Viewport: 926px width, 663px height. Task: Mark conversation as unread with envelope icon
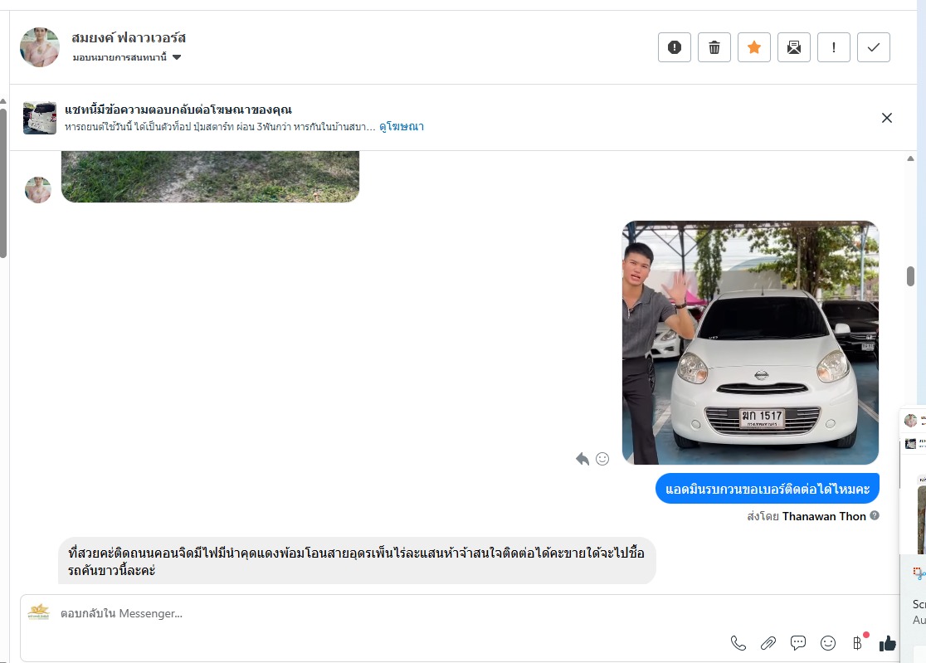[794, 47]
